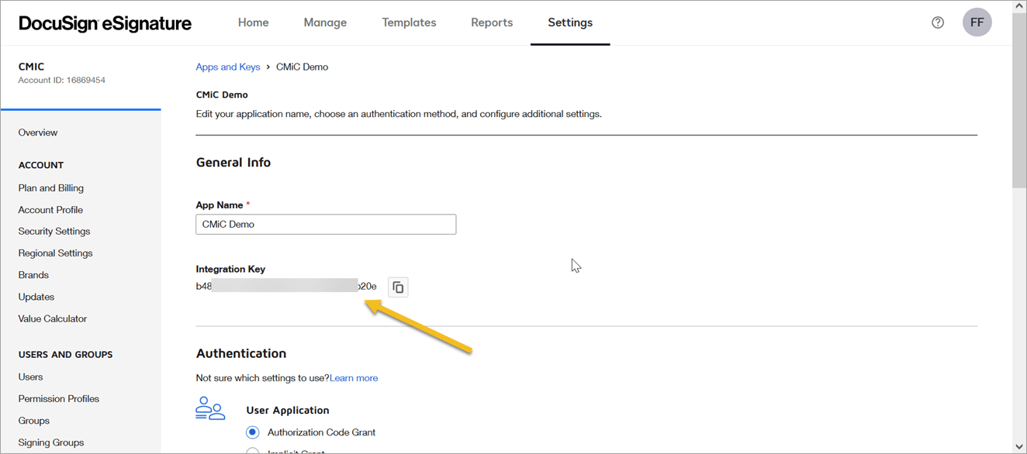Follow the Apps and Keys breadcrumb link

[x=228, y=67]
